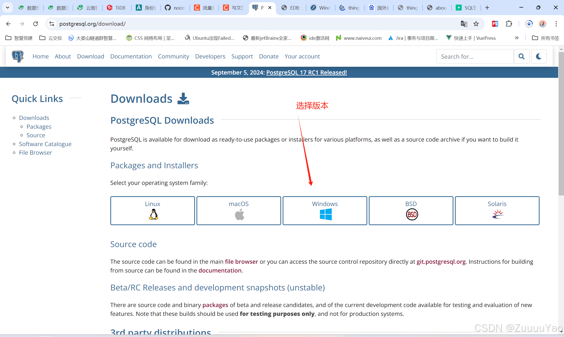Image resolution: width=564 pixels, height=337 pixels.
Task: Click Software Catalogue quick link
Action: [x=45, y=144]
